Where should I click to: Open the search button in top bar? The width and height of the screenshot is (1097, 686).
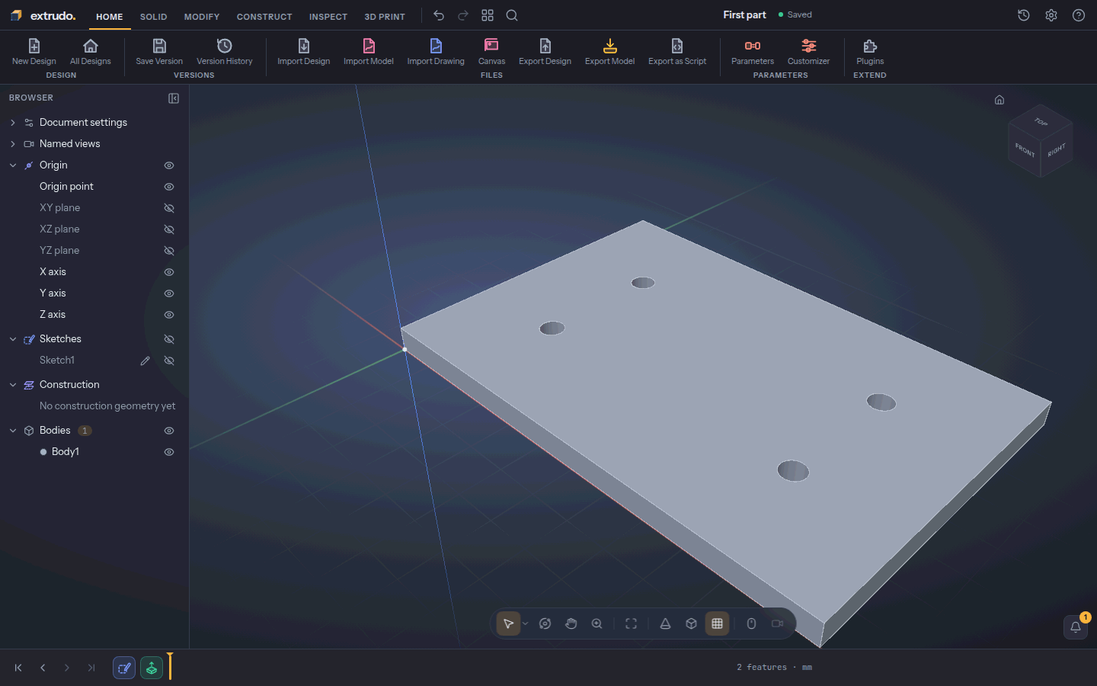512,15
